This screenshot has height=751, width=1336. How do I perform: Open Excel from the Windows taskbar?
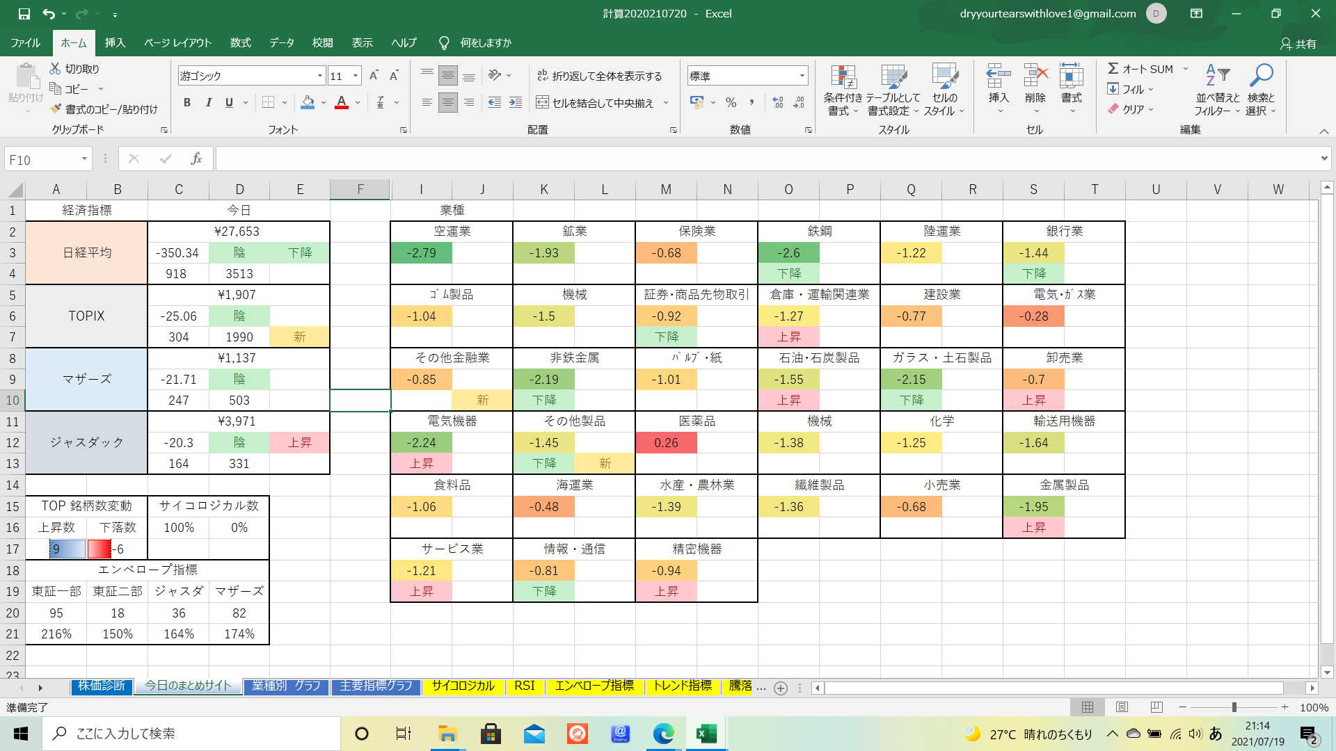point(706,734)
